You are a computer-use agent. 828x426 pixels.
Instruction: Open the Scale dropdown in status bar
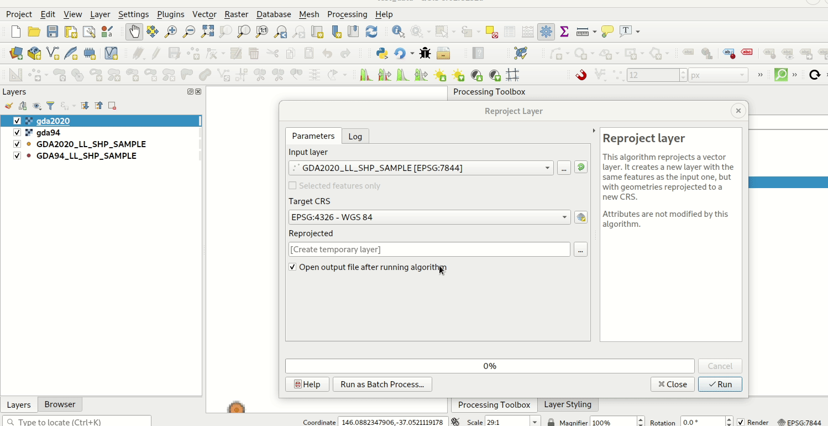tap(535, 422)
